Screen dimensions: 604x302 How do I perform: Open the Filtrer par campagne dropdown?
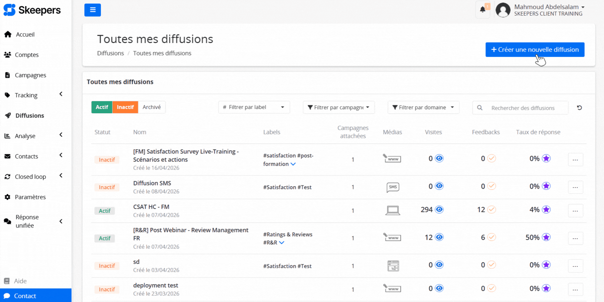339,108
